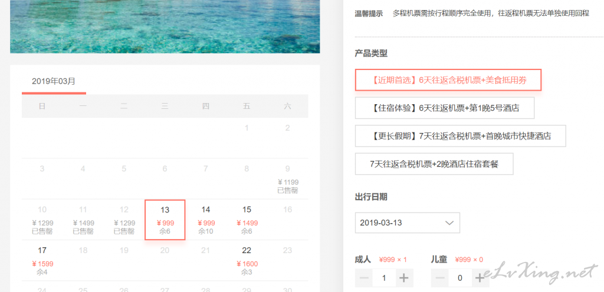Click the ocean banner image
604x292 pixels.
click(165, 26)
